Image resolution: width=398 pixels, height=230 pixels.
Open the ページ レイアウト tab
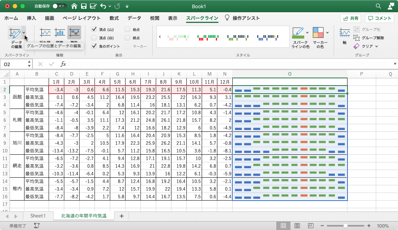82,18
